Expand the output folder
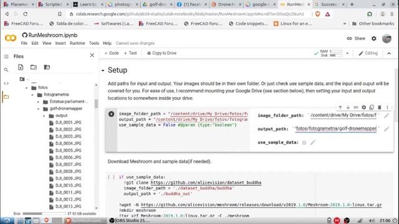Screen dimensions: 399x224 pyautogui.click(x=44, y=116)
